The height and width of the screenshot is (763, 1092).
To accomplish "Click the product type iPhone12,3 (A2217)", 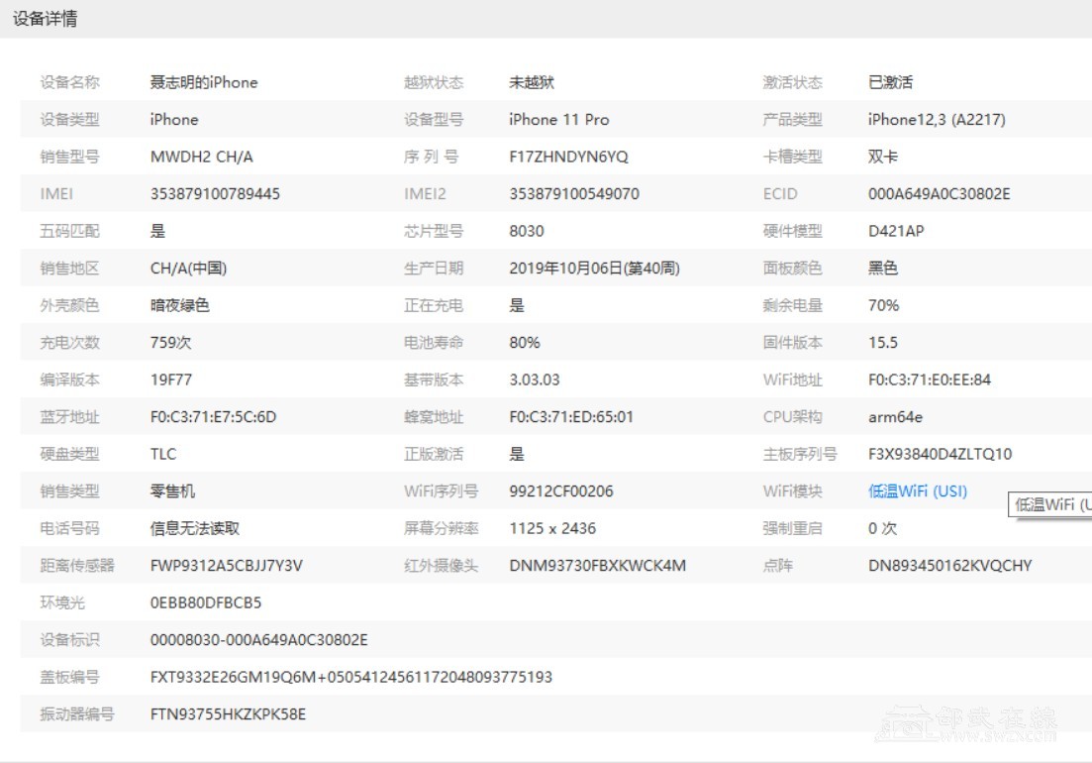I will [936, 120].
